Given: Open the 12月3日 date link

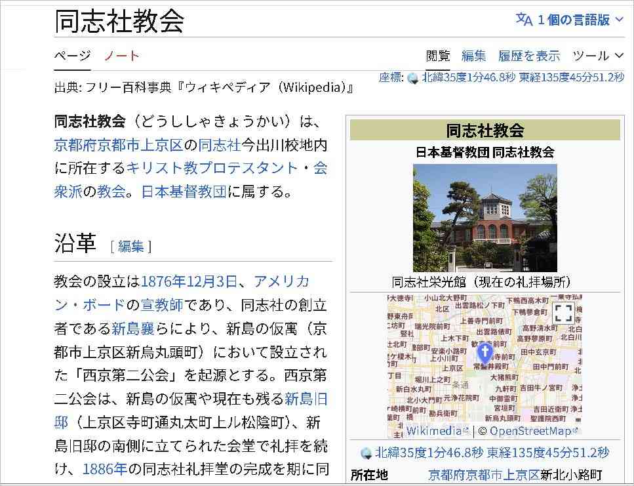Looking at the screenshot, I should pos(212,281).
